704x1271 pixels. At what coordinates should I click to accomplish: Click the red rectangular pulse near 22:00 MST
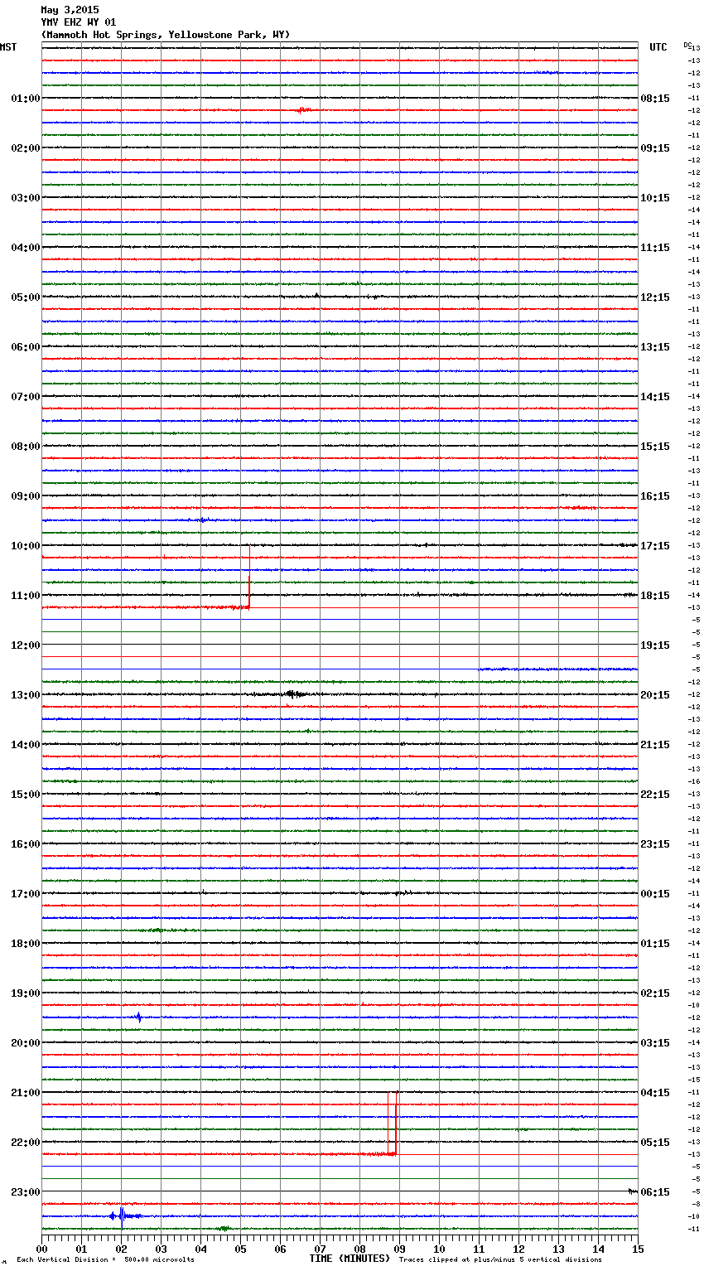point(393,1124)
